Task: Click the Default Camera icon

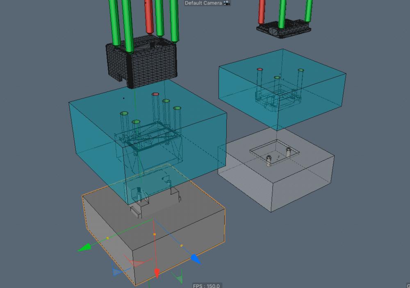Action: (227, 3)
